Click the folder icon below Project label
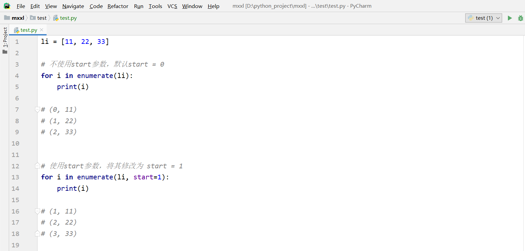This screenshot has width=525, height=251. 5,52
